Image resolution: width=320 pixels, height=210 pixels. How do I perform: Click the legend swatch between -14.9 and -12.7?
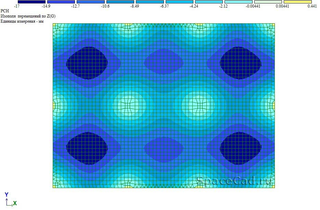pos(61,2)
